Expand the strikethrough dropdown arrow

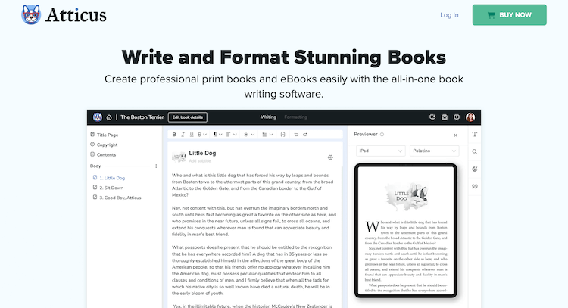click(x=204, y=135)
